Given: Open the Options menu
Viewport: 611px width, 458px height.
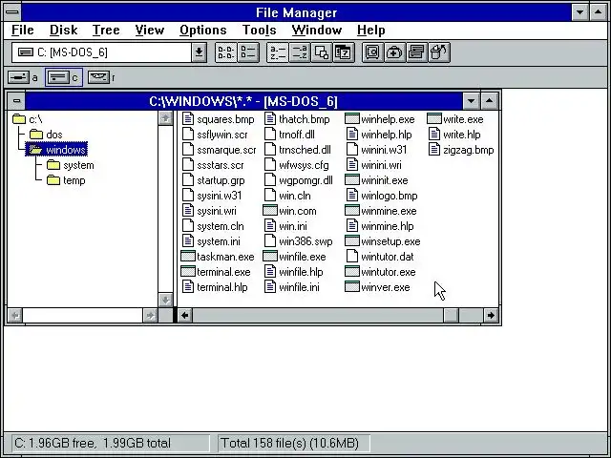Looking at the screenshot, I should point(203,30).
